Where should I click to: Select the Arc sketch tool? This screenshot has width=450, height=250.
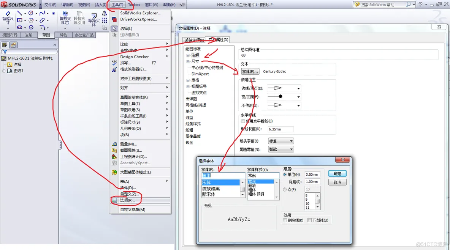[31, 20]
